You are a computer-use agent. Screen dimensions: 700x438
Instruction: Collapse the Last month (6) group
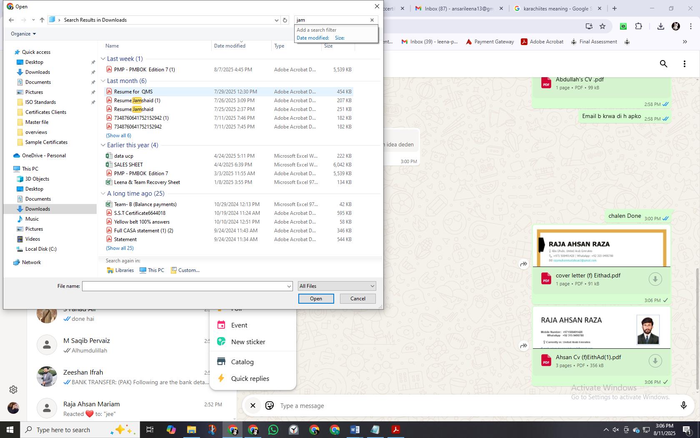point(103,81)
